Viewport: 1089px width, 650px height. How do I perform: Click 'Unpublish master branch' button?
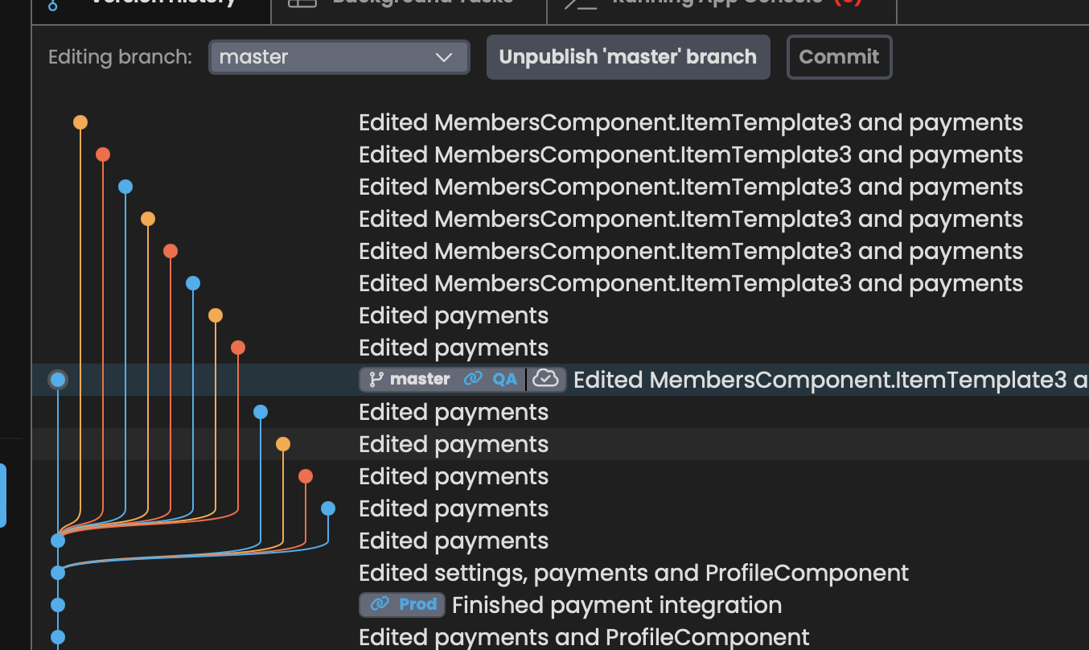pyautogui.click(x=628, y=57)
